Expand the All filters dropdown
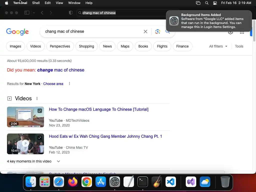Viewport: 256px width, 192px height. 218,46
